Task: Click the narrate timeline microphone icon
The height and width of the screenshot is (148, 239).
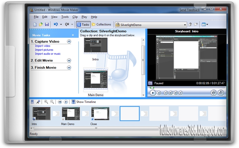Action: (x=38, y=102)
